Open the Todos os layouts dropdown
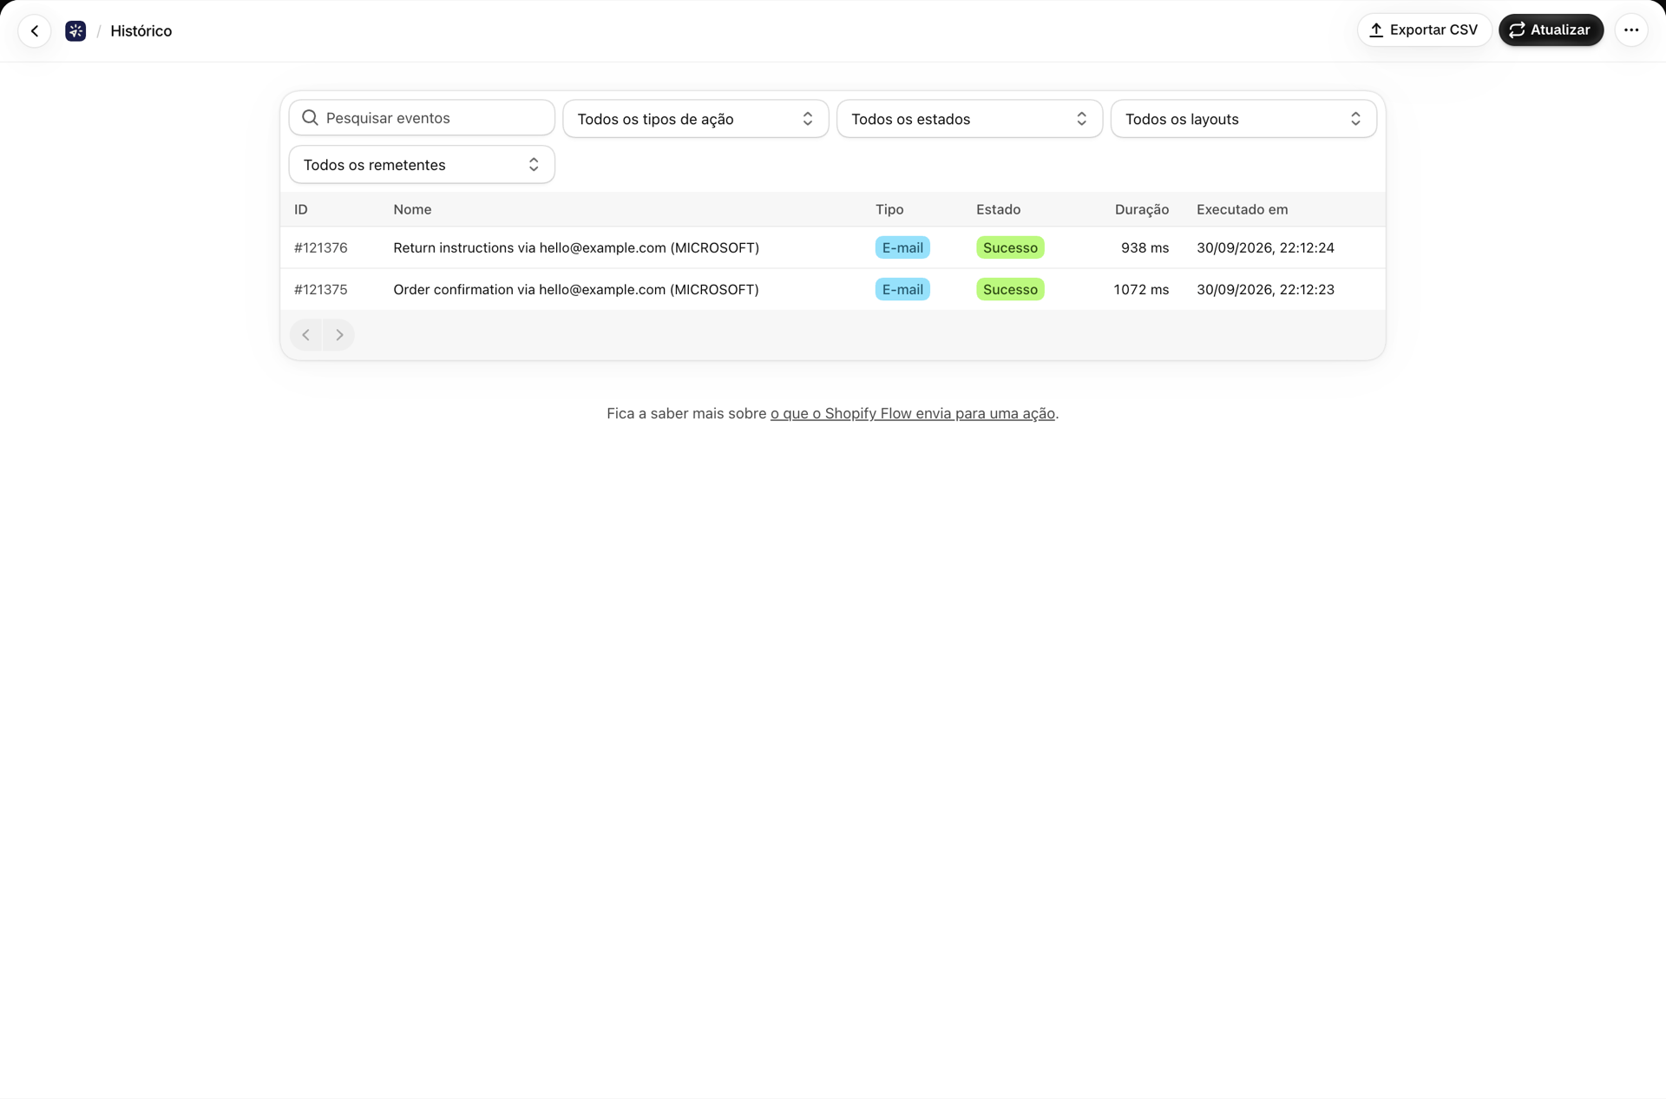This screenshot has width=1666, height=1099. 1243,119
